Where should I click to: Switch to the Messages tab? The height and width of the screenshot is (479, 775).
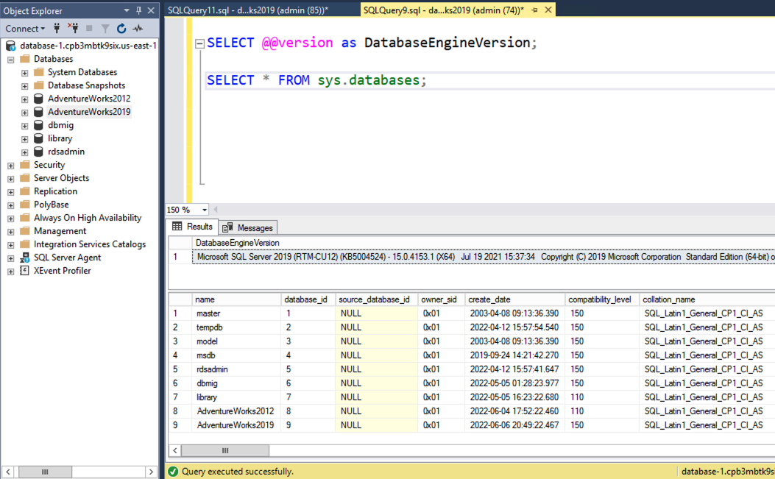[248, 227]
